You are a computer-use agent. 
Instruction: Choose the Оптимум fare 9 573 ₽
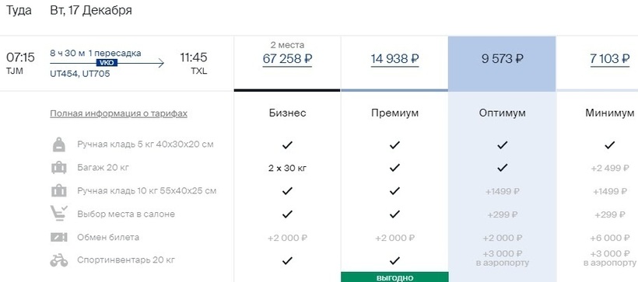[x=502, y=59]
